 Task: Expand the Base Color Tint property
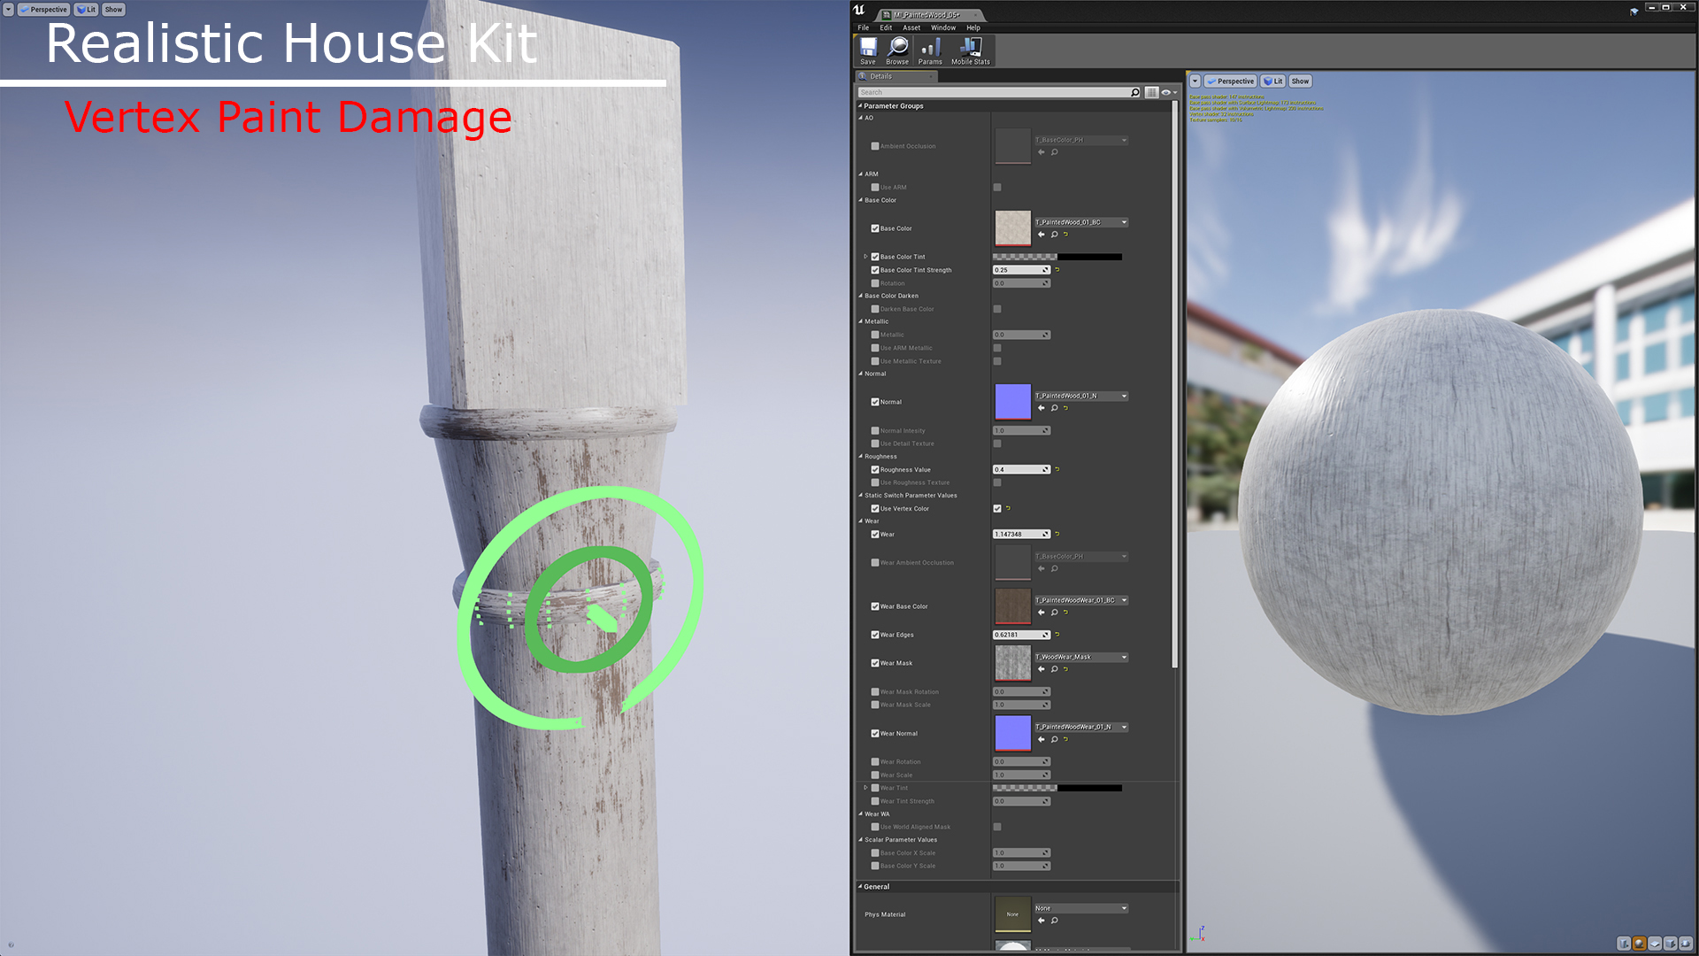(865, 257)
